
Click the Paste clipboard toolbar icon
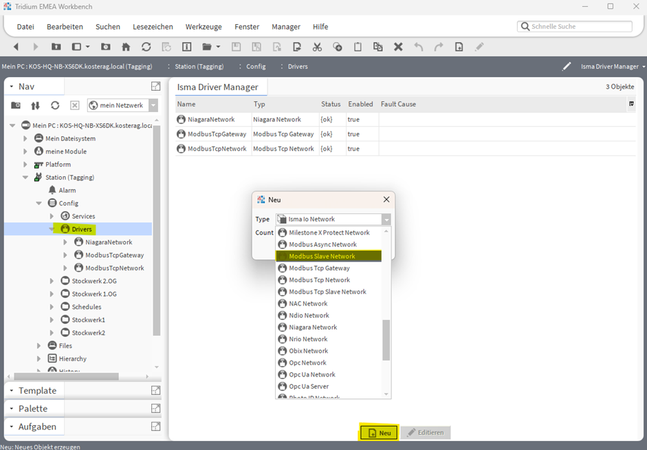click(358, 47)
